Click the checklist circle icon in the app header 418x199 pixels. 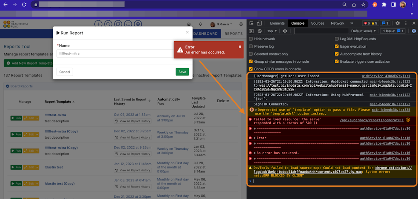(129, 24)
